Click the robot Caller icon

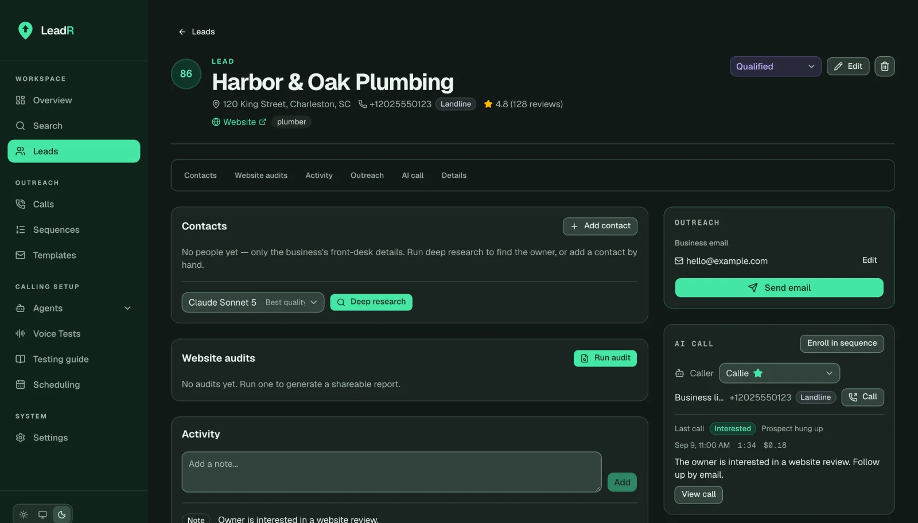tap(680, 374)
